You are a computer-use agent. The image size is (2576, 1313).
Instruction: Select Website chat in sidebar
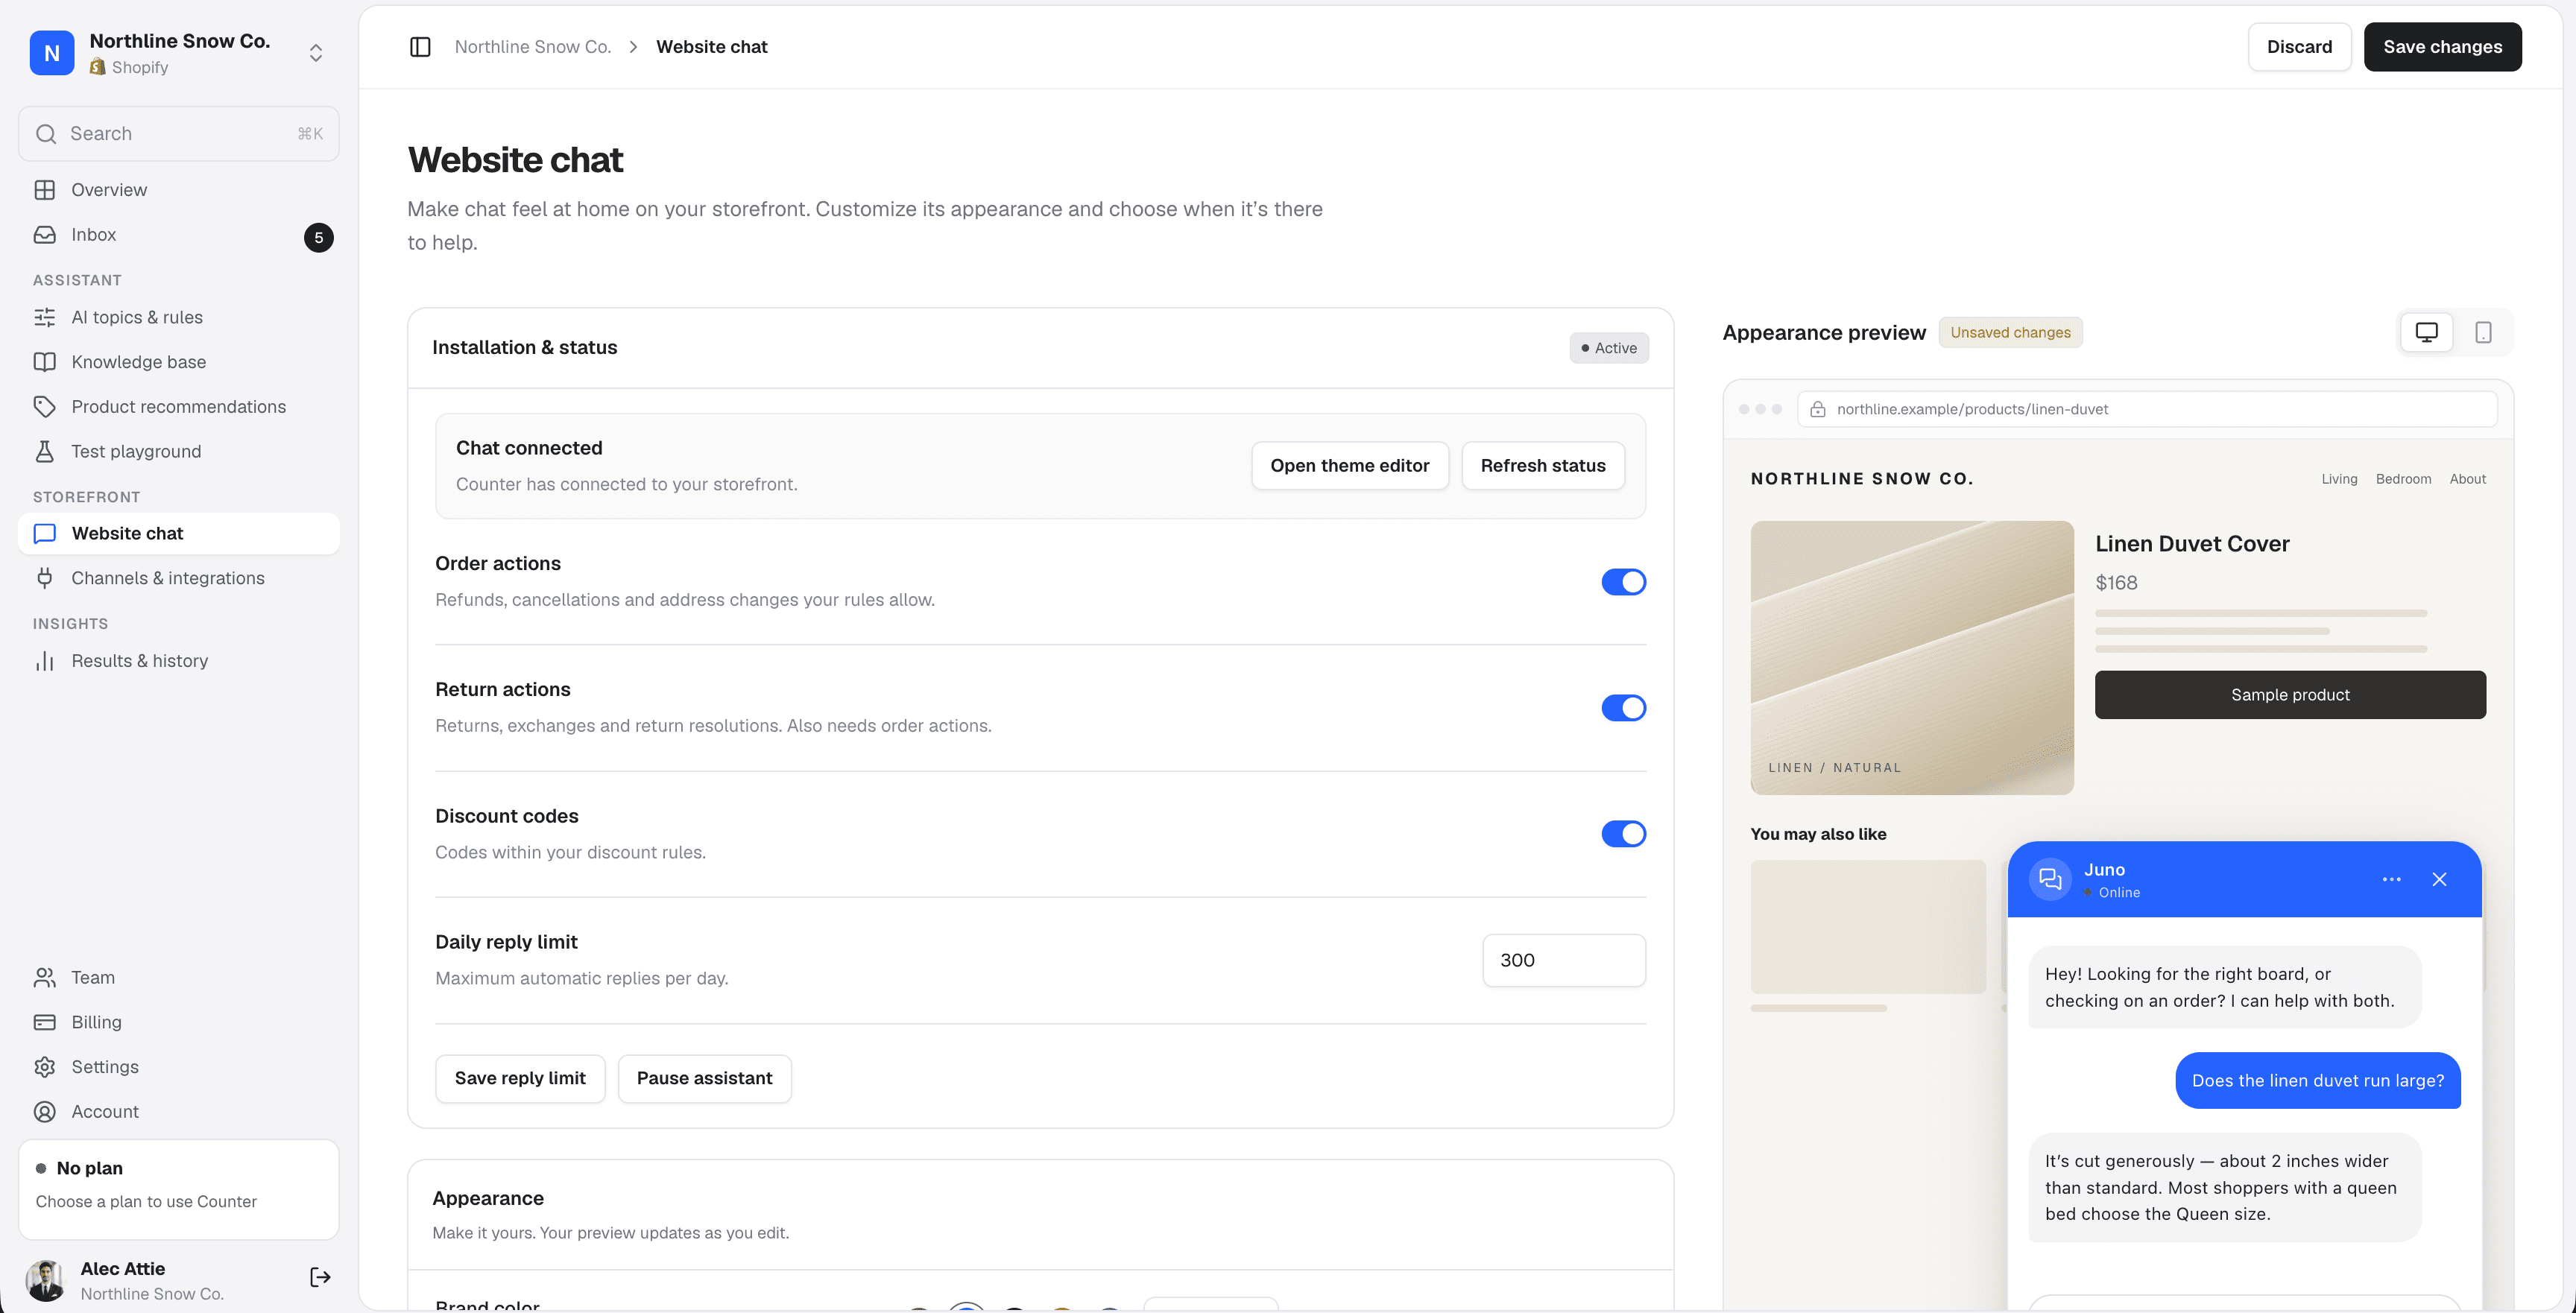179,534
